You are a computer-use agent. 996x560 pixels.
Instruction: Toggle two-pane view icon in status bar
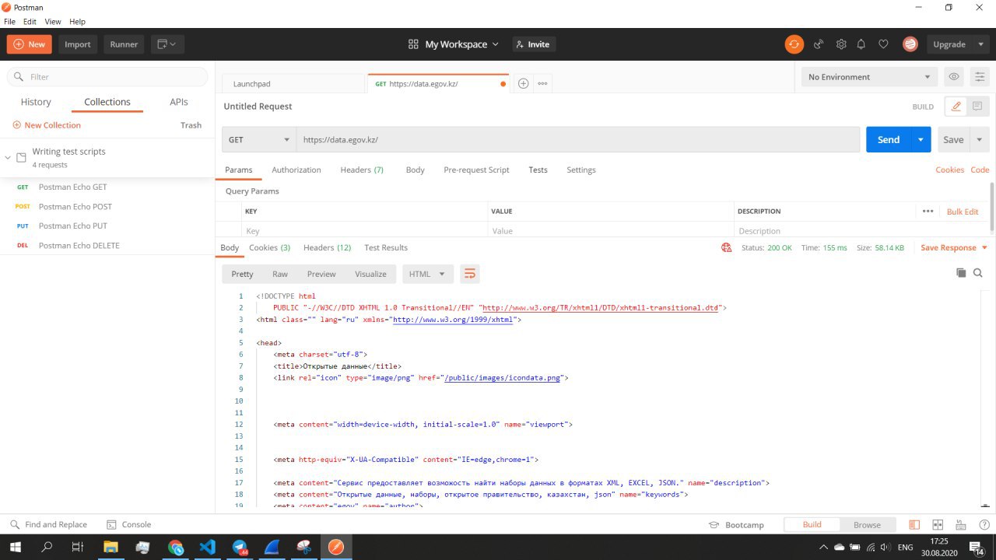pyautogui.click(x=914, y=525)
